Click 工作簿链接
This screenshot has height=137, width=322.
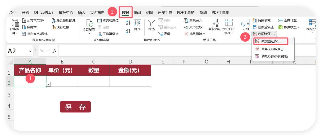click(108, 34)
